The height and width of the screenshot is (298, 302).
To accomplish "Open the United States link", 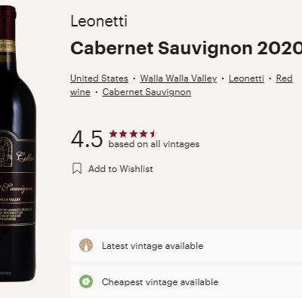I will coord(99,78).
